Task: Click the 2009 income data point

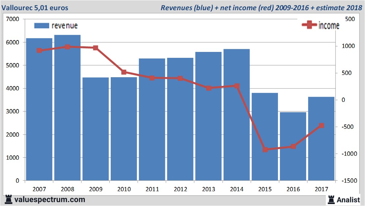Action: pyautogui.click(x=96, y=48)
